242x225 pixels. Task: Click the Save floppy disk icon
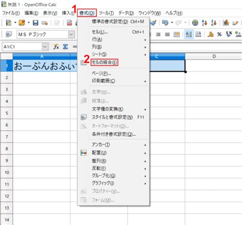point(35,22)
